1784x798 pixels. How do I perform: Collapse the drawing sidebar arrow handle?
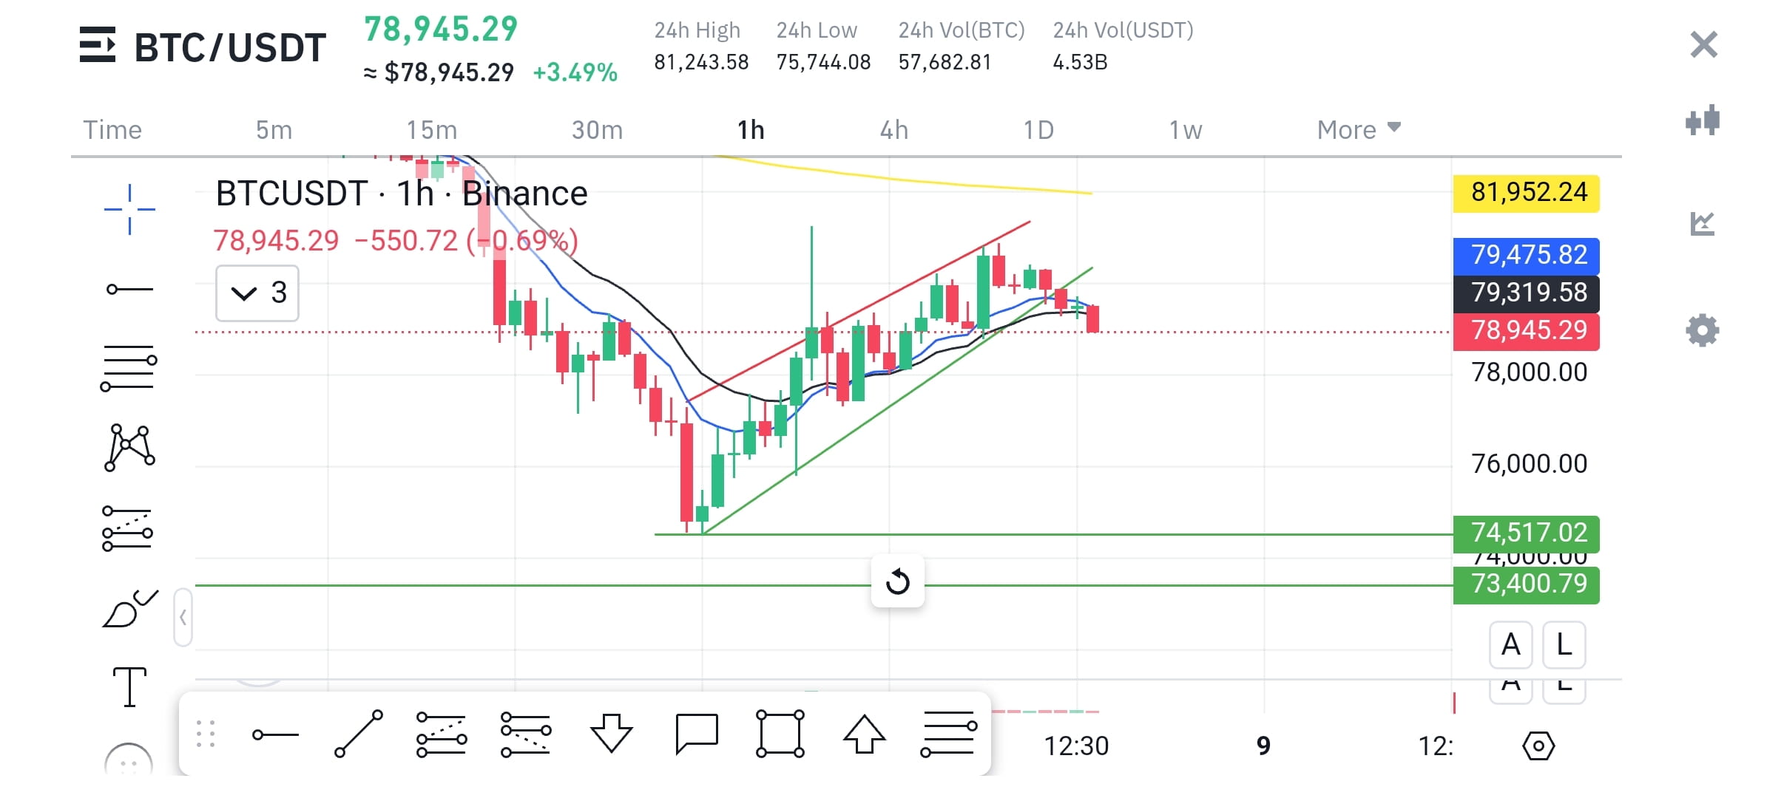pyautogui.click(x=183, y=618)
